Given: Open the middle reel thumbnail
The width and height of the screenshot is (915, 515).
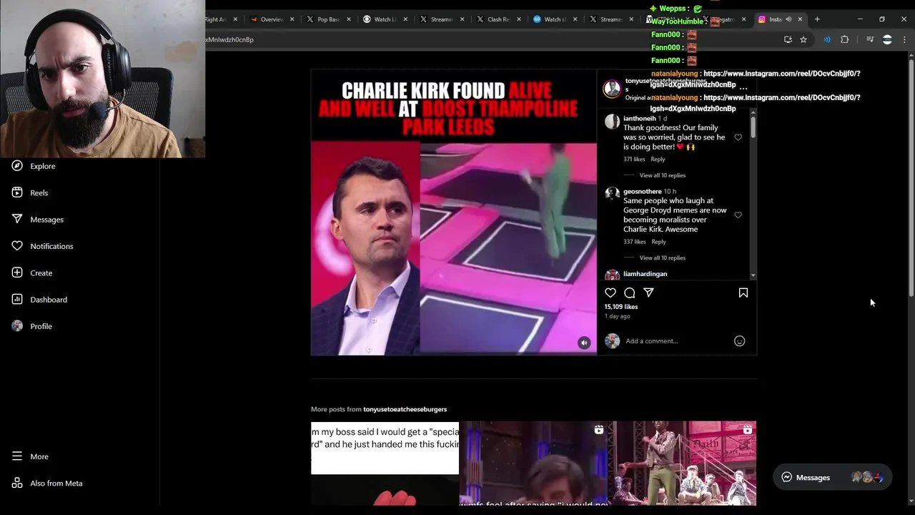Looking at the screenshot, I should (x=533, y=463).
